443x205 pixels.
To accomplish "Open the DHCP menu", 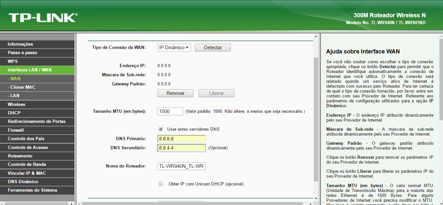I will pyautogui.click(x=37, y=113).
